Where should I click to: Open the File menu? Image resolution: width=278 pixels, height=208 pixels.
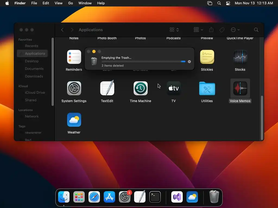[x=34, y=3]
